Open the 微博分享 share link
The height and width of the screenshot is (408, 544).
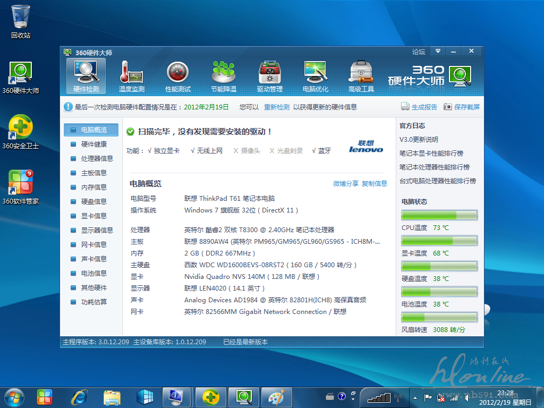[345, 184]
